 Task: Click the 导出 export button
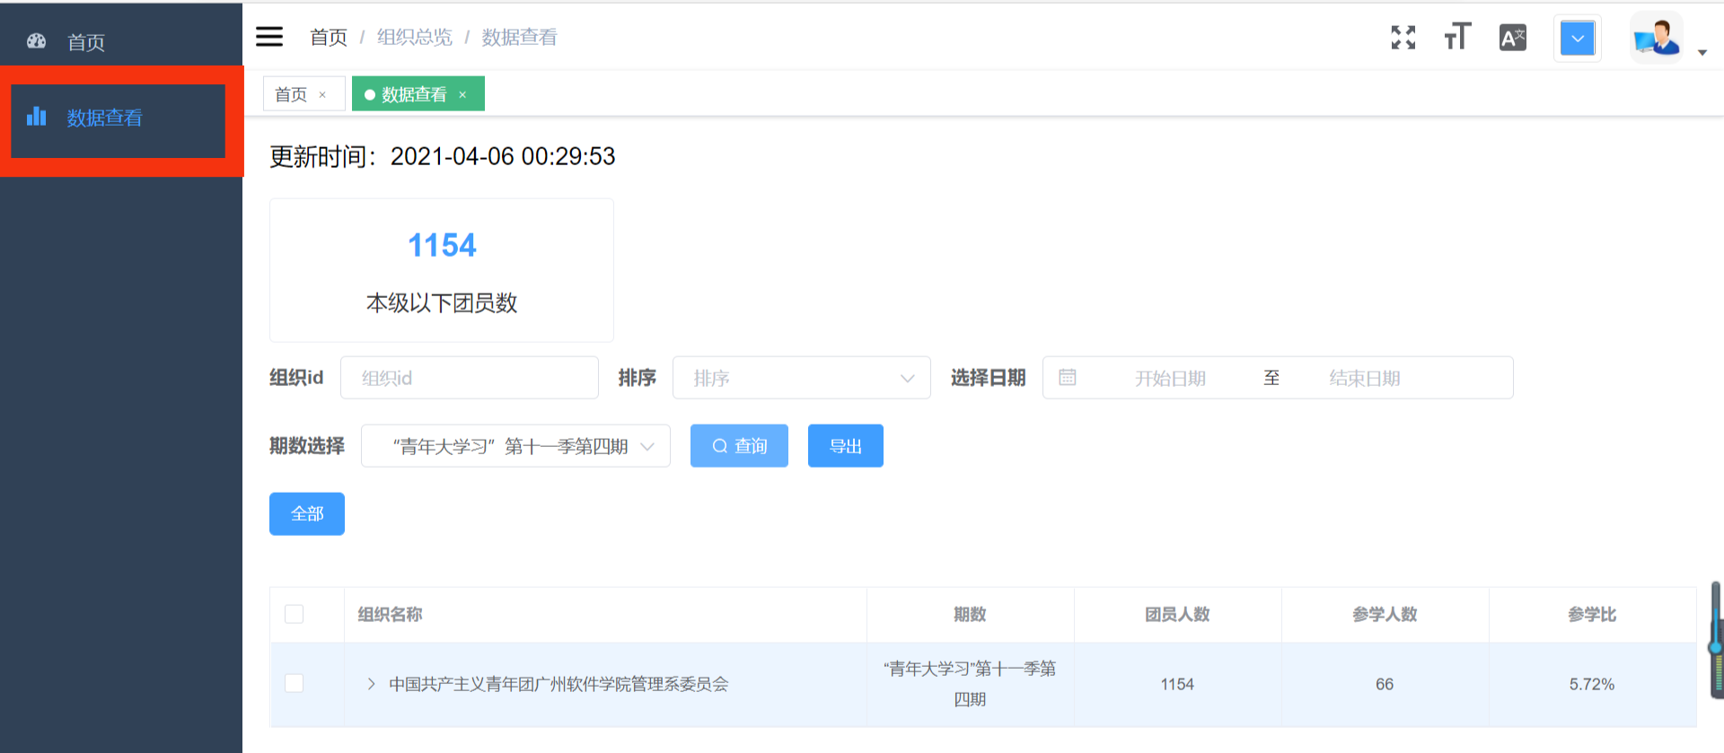pos(845,446)
